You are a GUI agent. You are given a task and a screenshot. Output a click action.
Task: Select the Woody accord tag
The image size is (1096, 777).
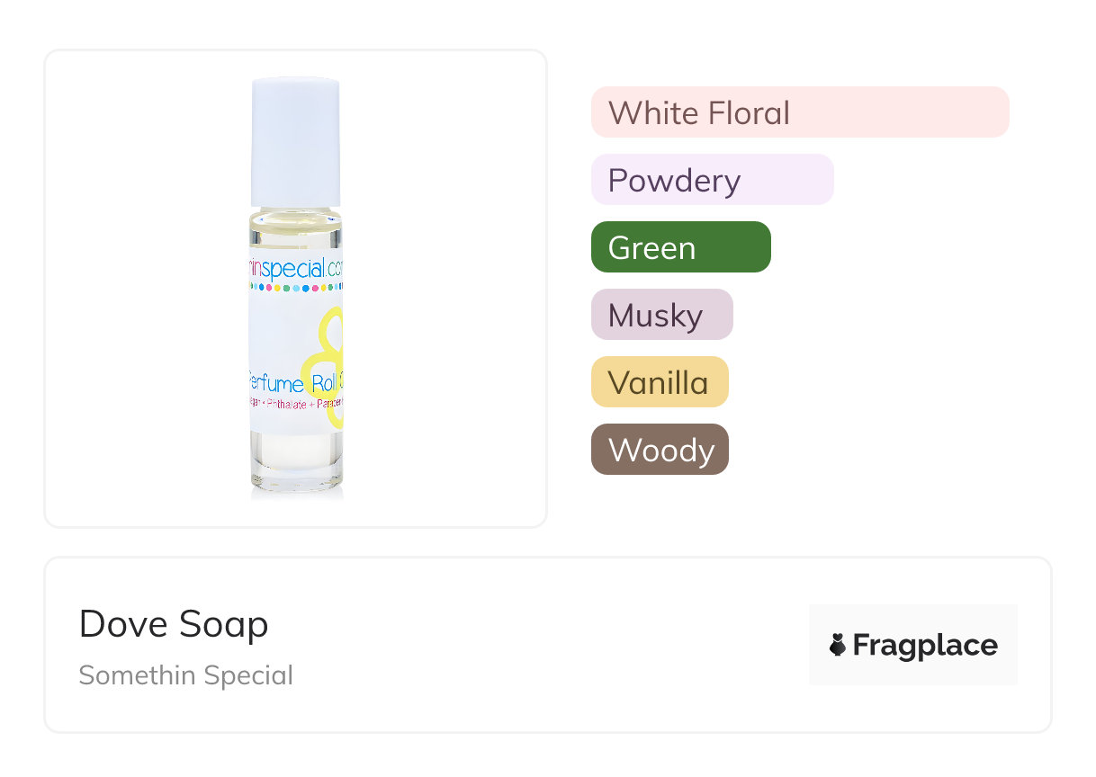click(660, 450)
